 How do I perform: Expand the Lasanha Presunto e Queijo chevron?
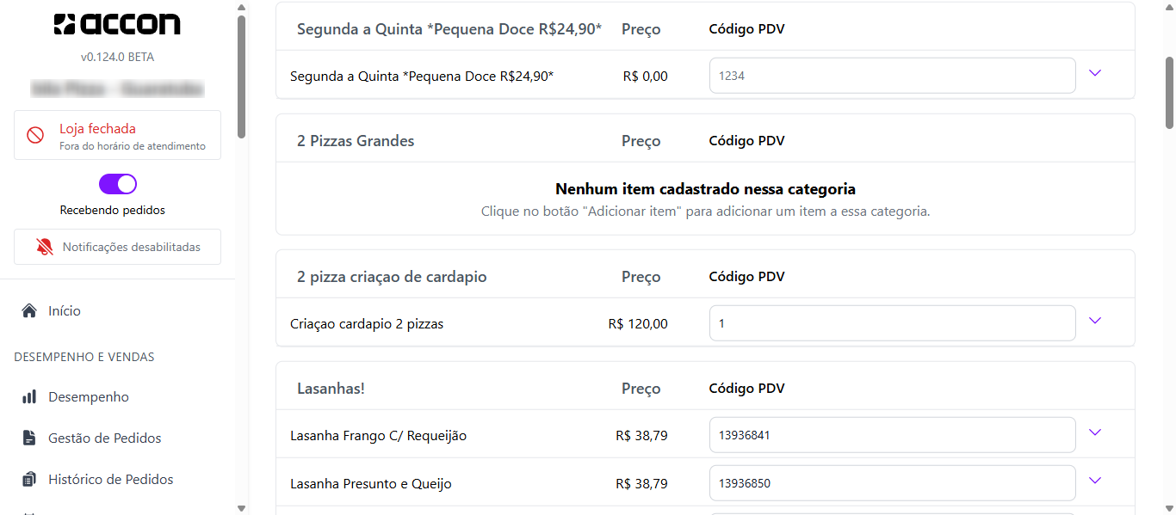[1095, 481]
